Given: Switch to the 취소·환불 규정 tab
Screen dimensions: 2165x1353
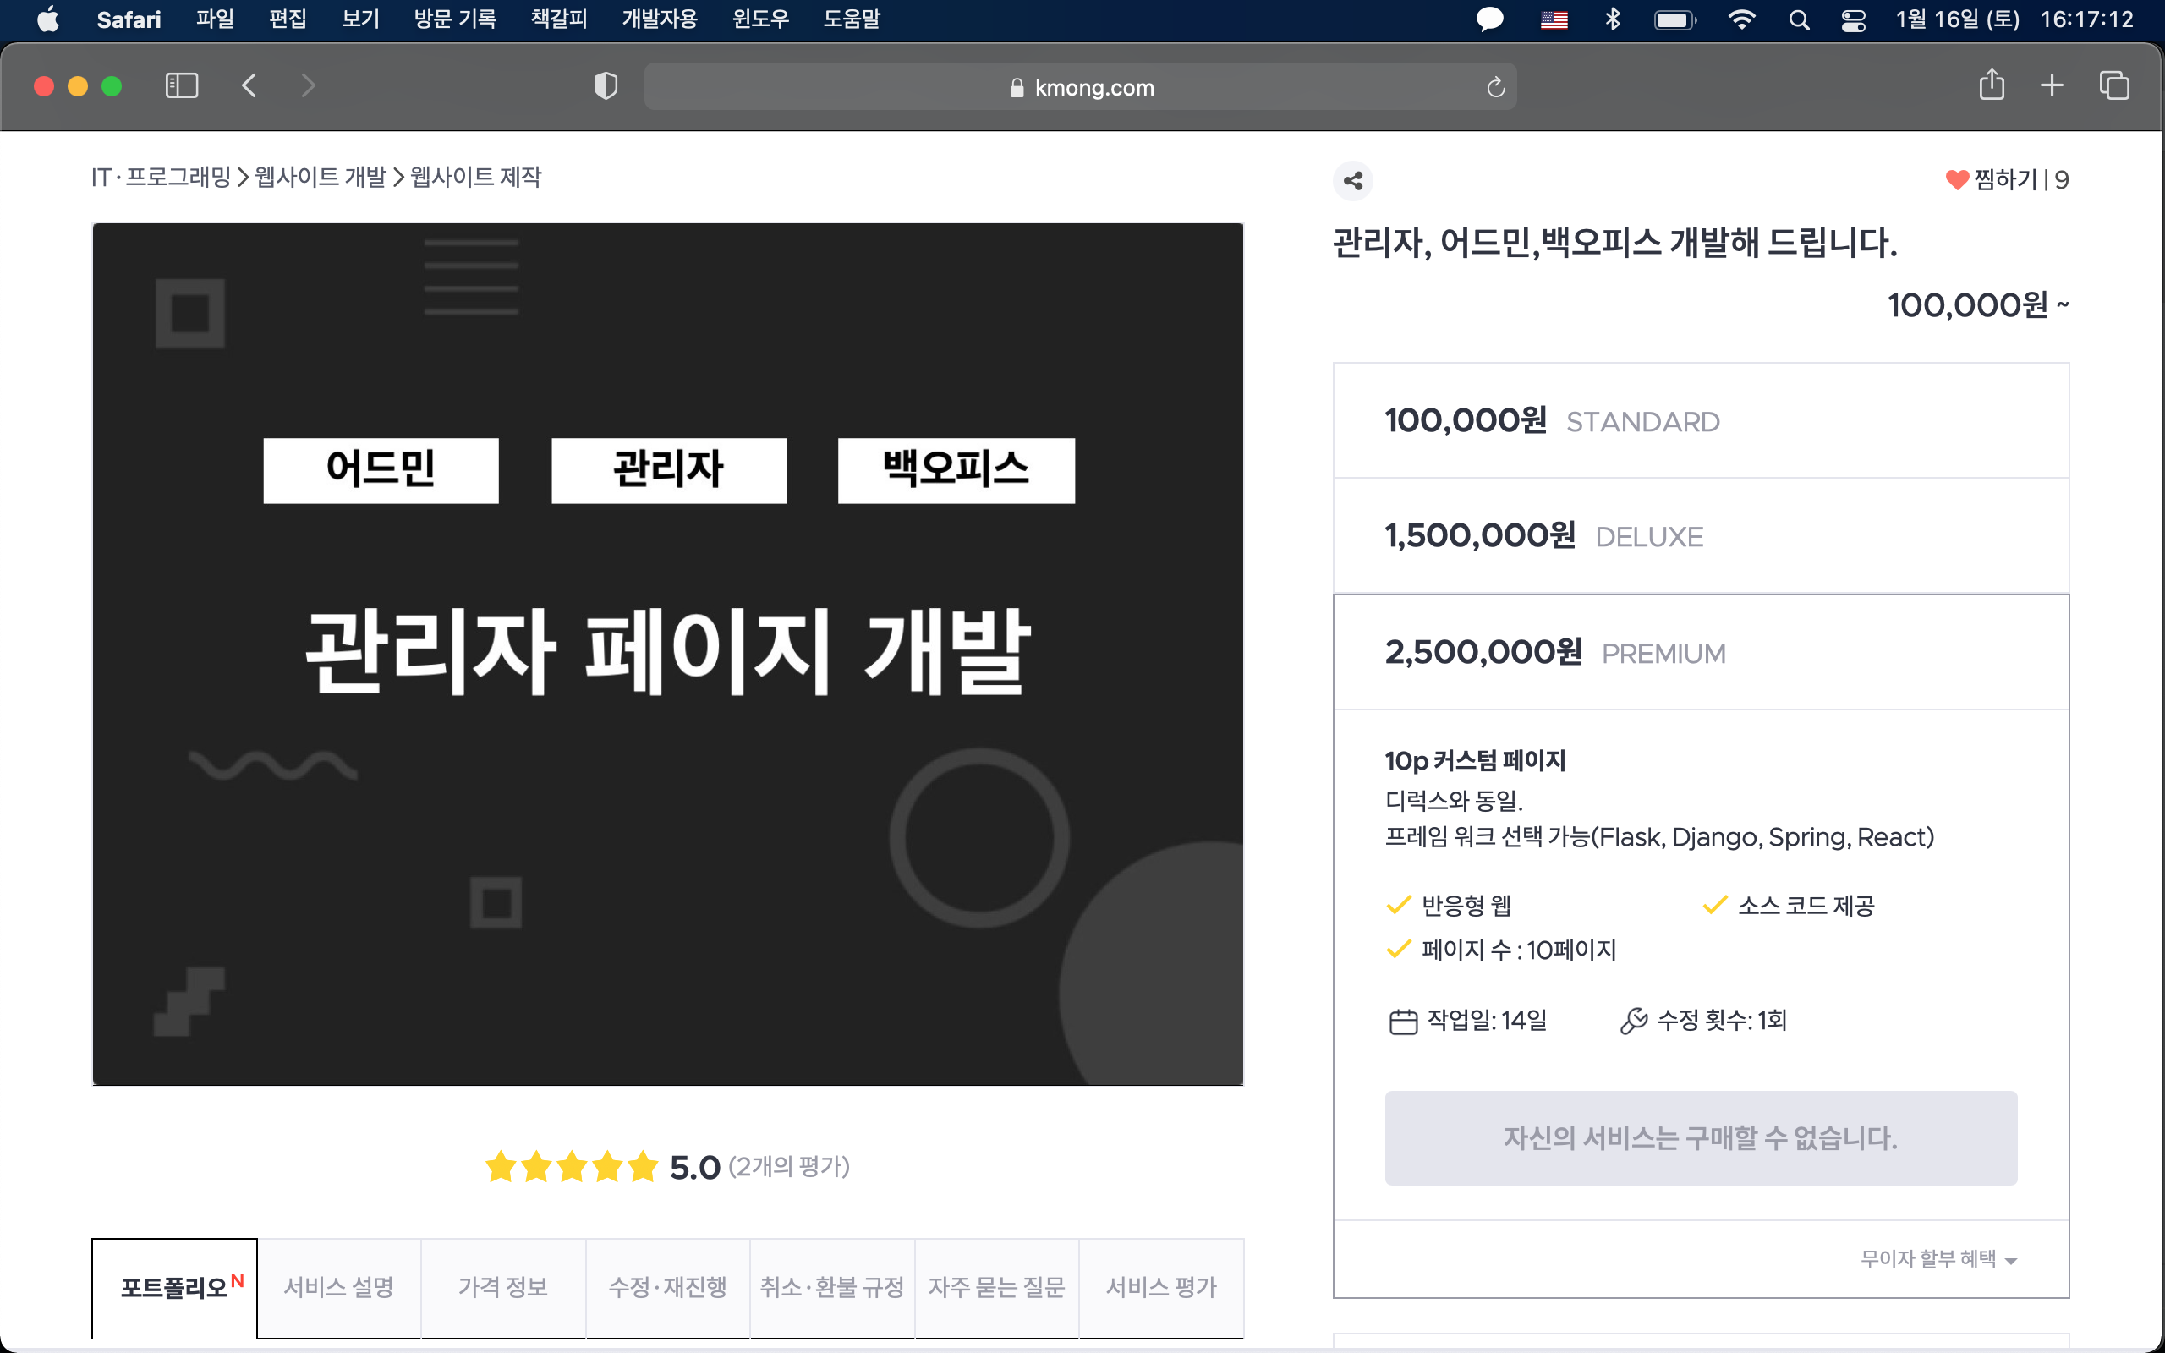Looking at the screenshot, I should click(832, 1288).
